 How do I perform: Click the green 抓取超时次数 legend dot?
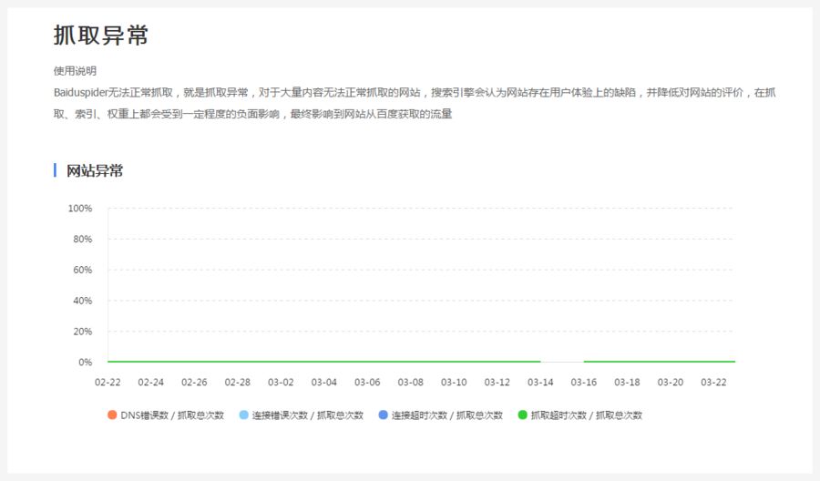click(x=522, y=415)
